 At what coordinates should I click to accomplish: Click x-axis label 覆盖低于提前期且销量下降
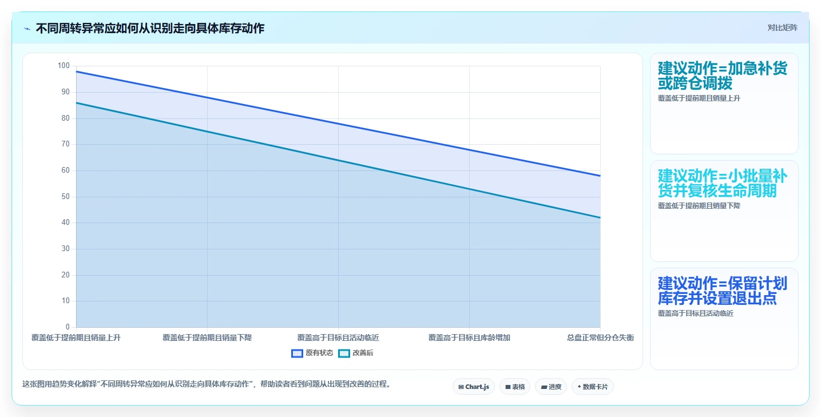tap(207, 338)
